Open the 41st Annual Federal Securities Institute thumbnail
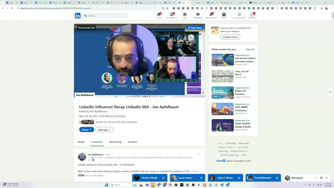The height and width of the screenshot is (188, 334). [222, 60]
